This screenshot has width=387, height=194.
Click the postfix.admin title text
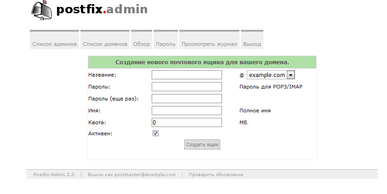[102, 9]
